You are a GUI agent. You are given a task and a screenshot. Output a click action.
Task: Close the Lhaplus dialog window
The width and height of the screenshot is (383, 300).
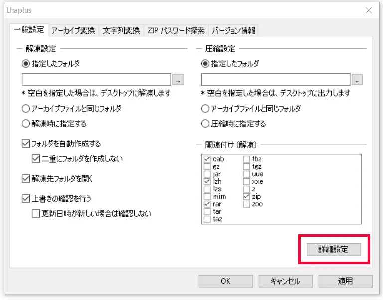369,10
